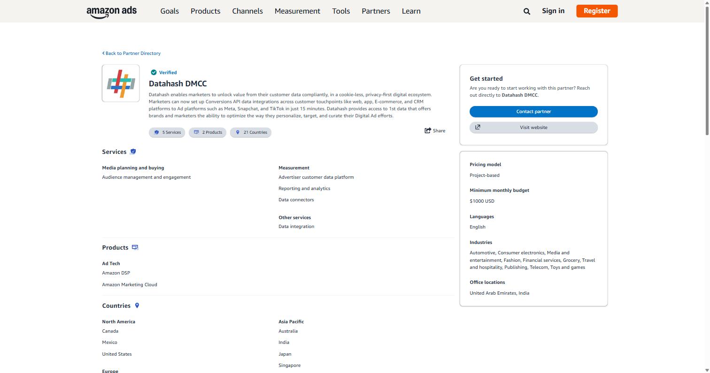The image size is (710, 373).
Task: Click 'Data connectors' text
Action: point(296,199)
